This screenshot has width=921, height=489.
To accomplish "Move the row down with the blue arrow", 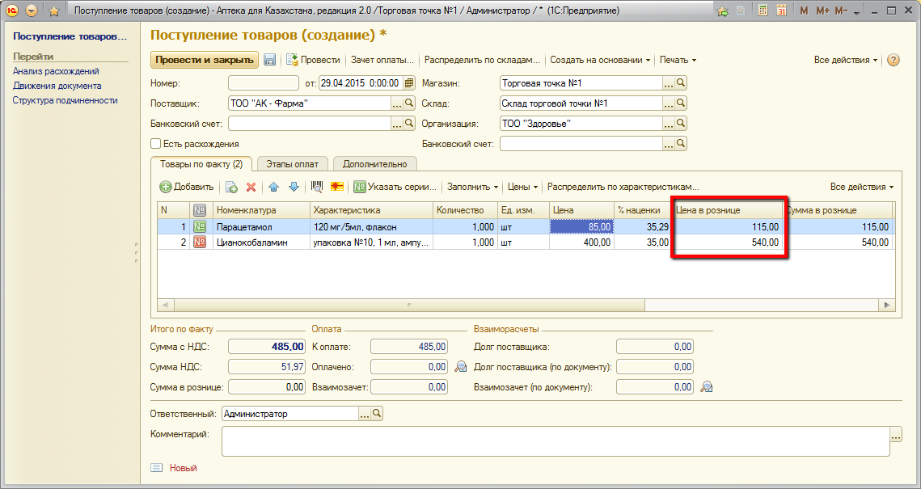I will click(293, 187).
